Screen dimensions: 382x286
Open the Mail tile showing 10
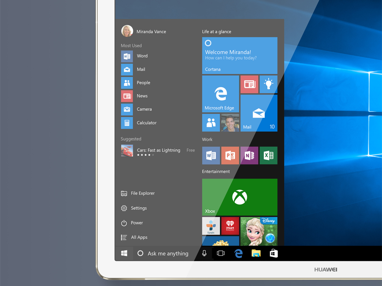(259, 113)
